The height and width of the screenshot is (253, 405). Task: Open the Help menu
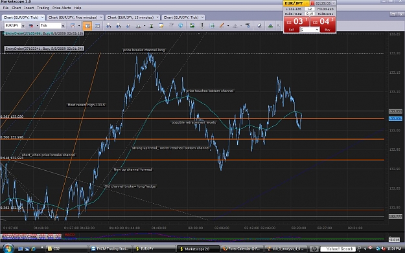(78, 8)
